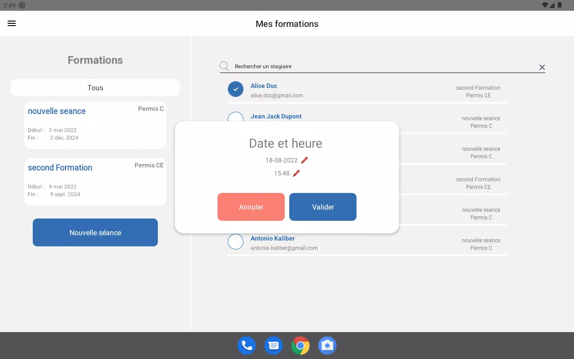Click the name Alice Duc

click(x=264, y=86)
